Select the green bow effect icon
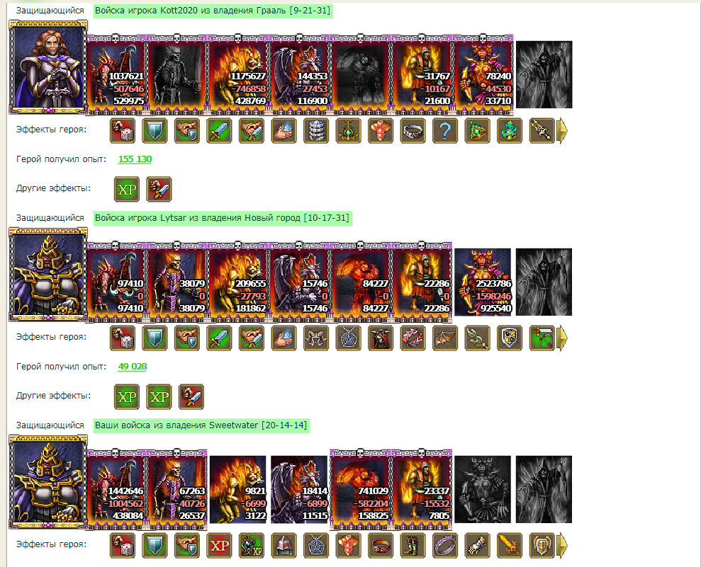 tap(542, 338)
